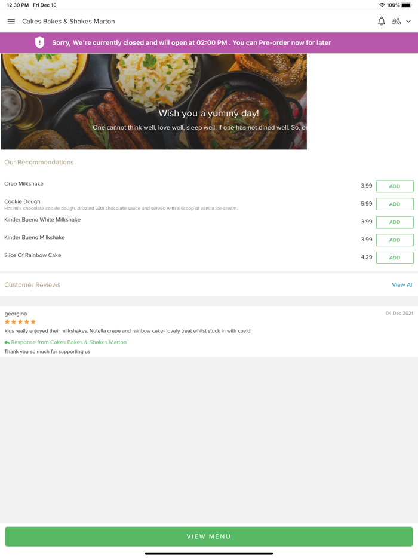
Task: Open the hamburger navigation menu
Action: [x=11, y=21]
